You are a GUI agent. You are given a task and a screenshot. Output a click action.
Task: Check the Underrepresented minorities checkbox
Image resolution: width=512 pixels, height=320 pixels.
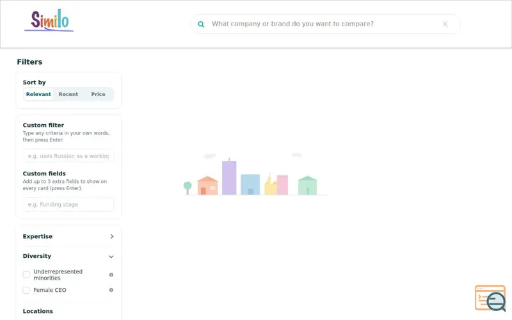pyautogui.click(x=26, y=275)
